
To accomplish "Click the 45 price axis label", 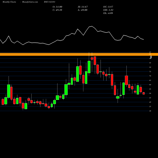I will 150,98.
